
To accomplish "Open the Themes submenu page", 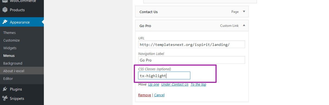I will coord(10,33).
